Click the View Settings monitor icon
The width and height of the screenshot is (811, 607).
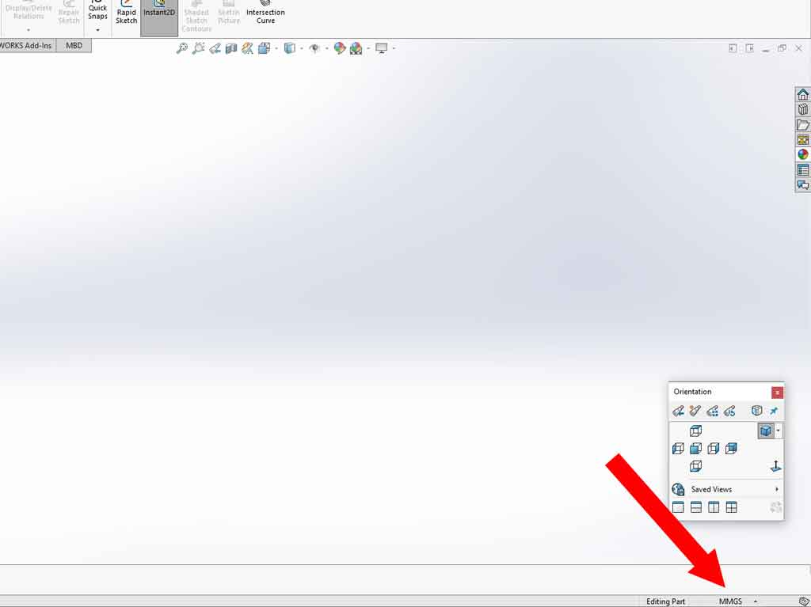point(381,48)
